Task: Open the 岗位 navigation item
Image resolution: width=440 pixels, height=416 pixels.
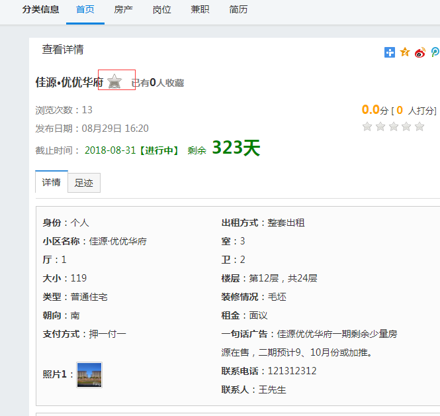Action: coord(161,10)
